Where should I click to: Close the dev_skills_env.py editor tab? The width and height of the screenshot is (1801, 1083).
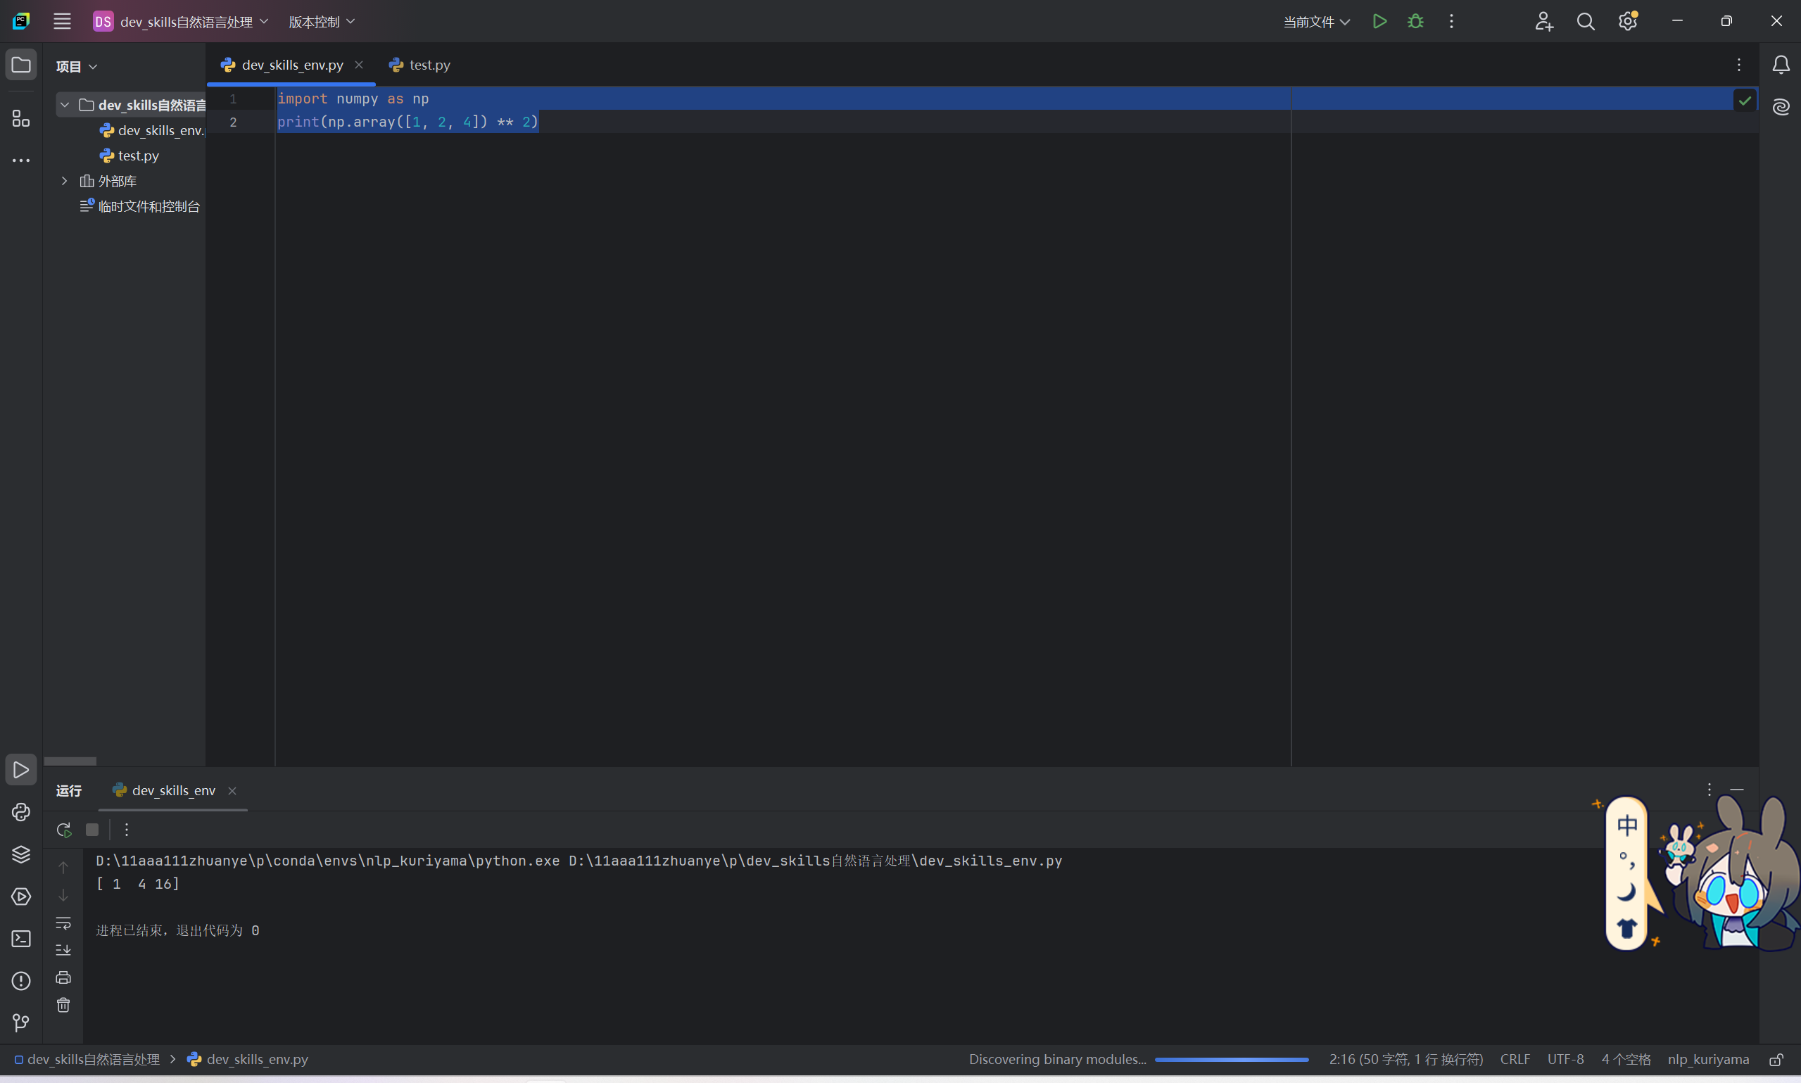click(359, 65)
